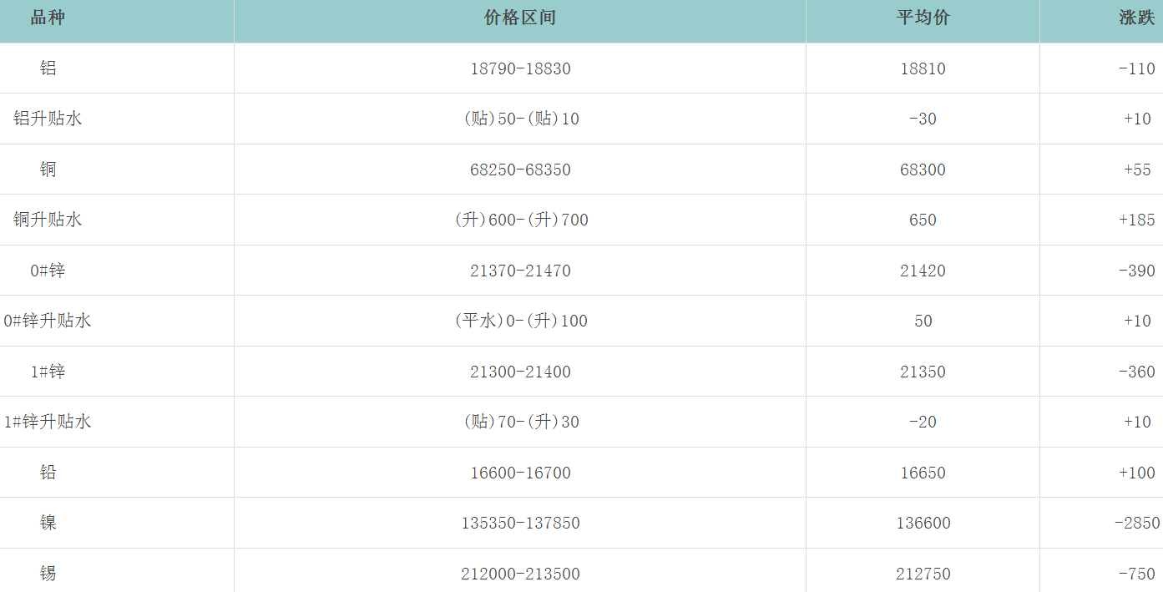The width and height of the screenshot is (1163, 592).
Task: Click the 涨跌 column header
Action: click(x=1137, y=18)
